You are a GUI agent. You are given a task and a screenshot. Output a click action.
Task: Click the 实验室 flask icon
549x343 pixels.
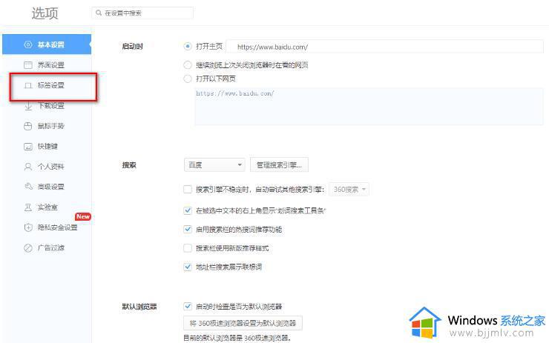point(28,207)
